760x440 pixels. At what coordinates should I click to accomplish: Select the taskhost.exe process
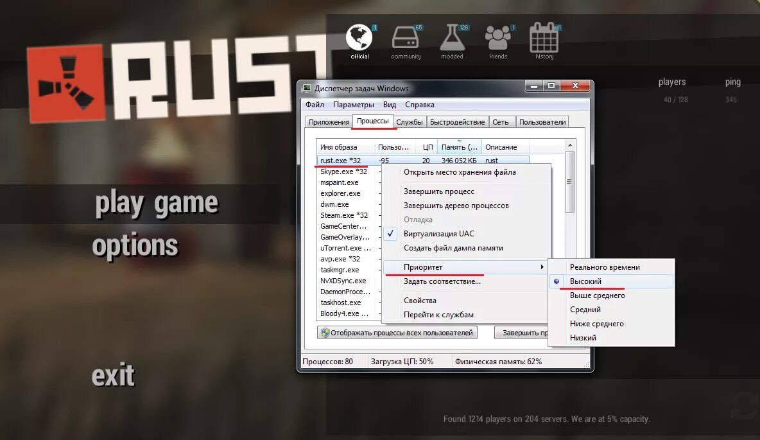[x=341, y=303]
